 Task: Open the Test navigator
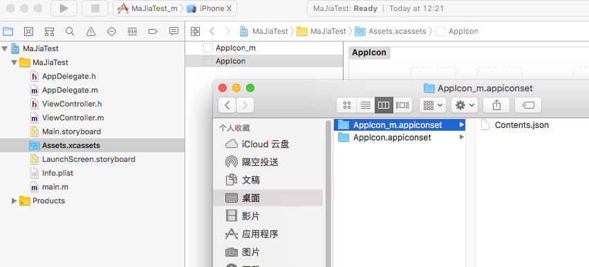point(111,31)
